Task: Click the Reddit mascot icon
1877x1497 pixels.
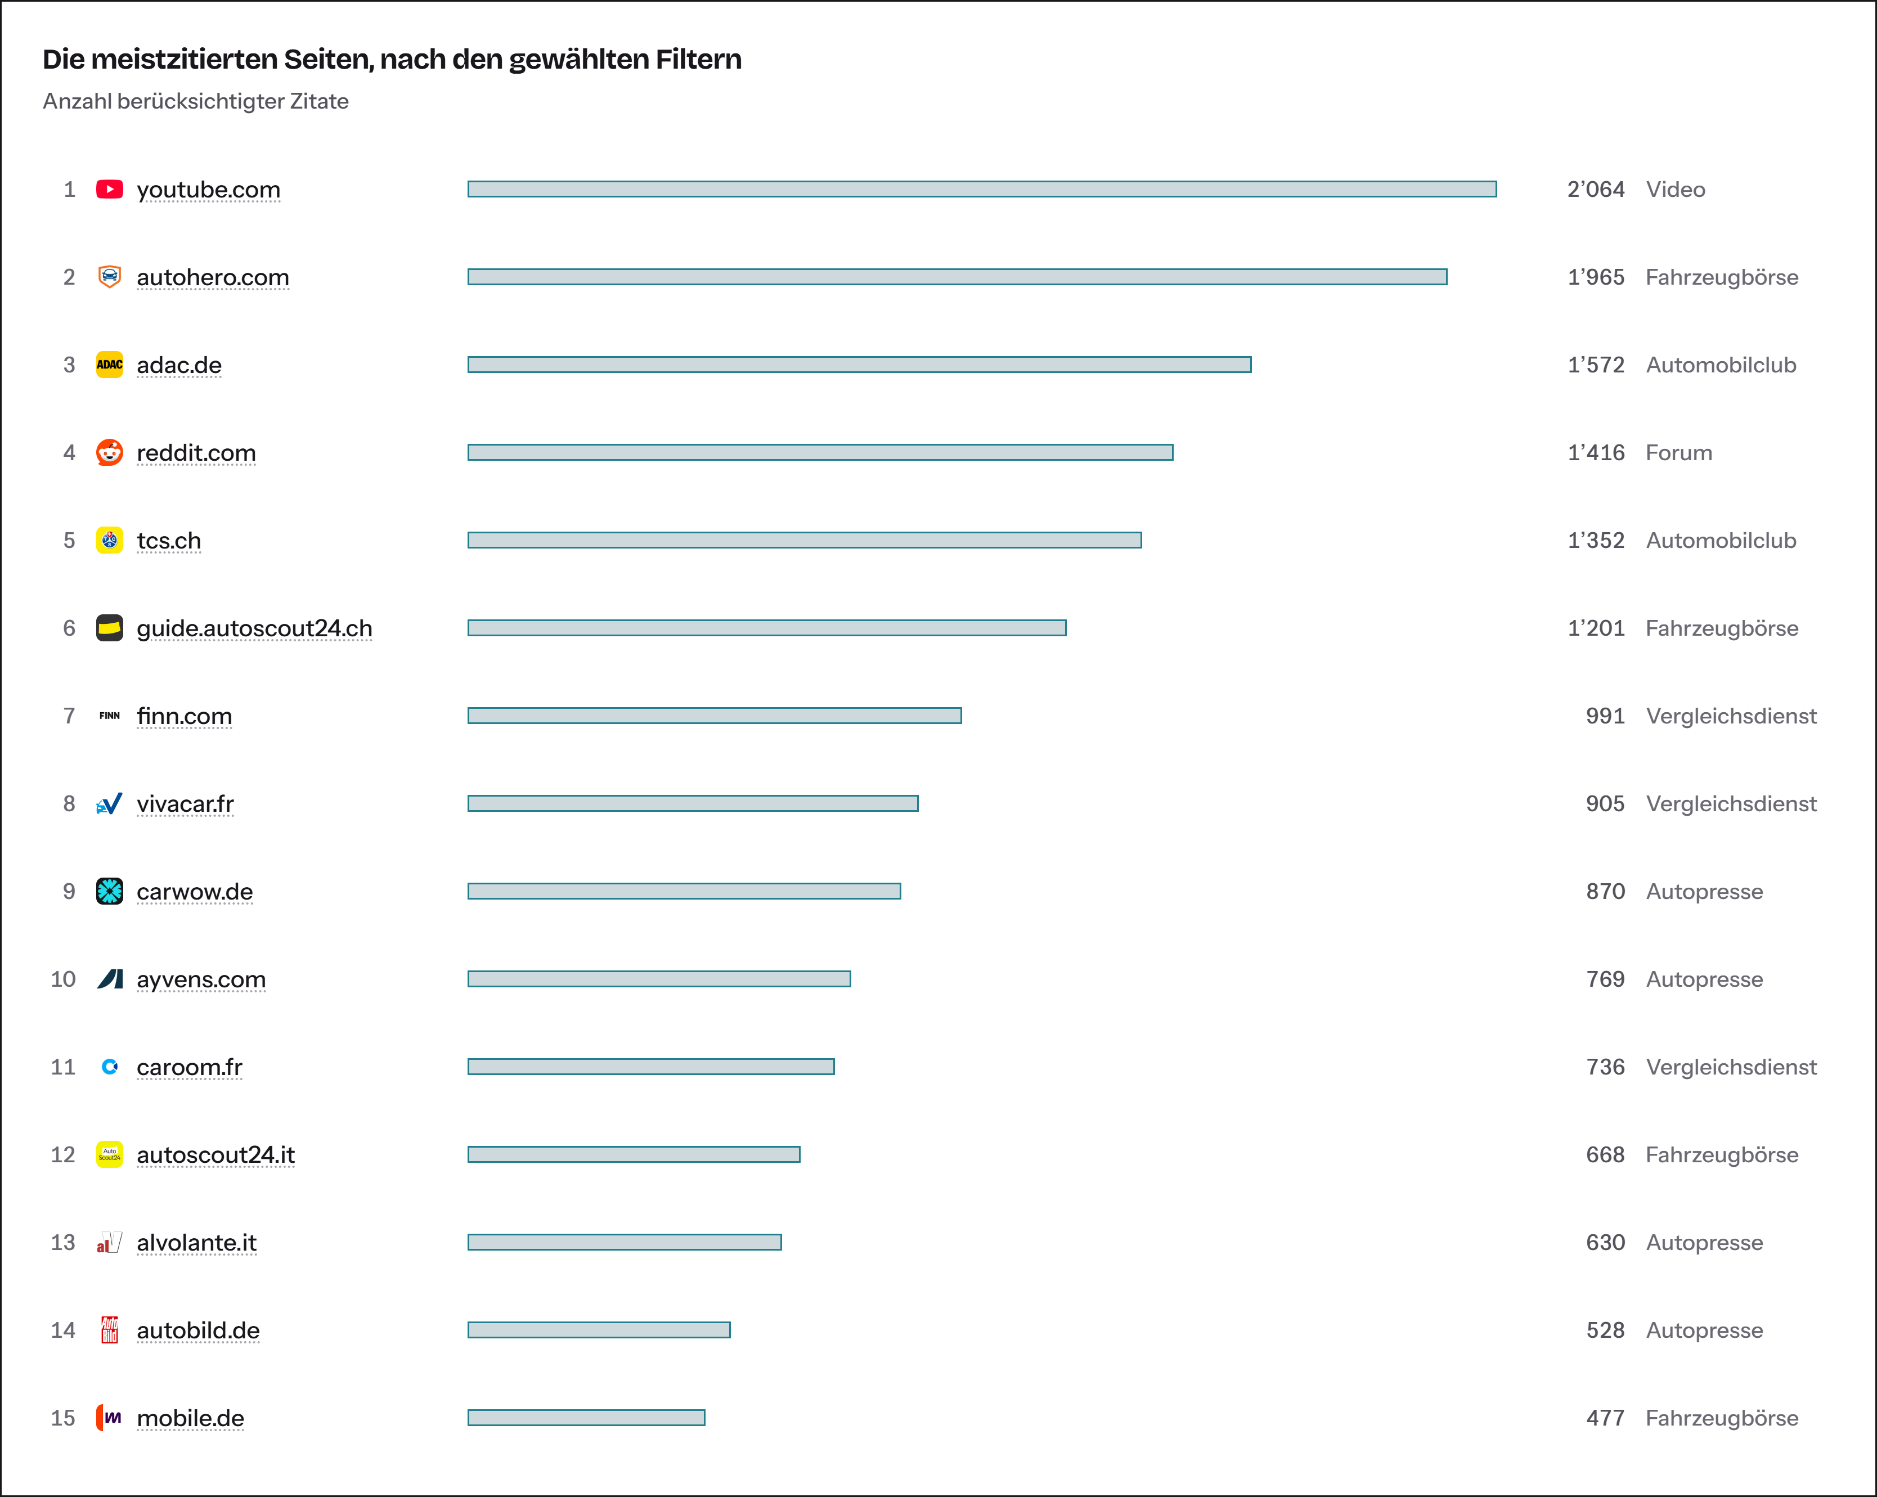Action: tap(109, 452)
